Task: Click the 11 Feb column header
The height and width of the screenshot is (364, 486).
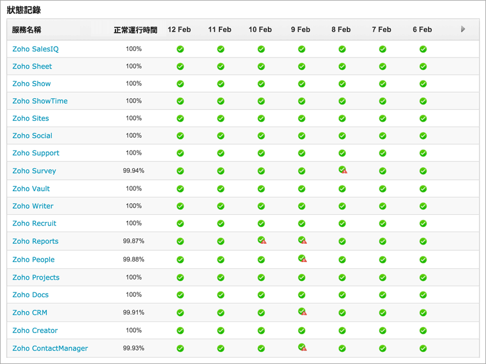Action: (220, 29)
